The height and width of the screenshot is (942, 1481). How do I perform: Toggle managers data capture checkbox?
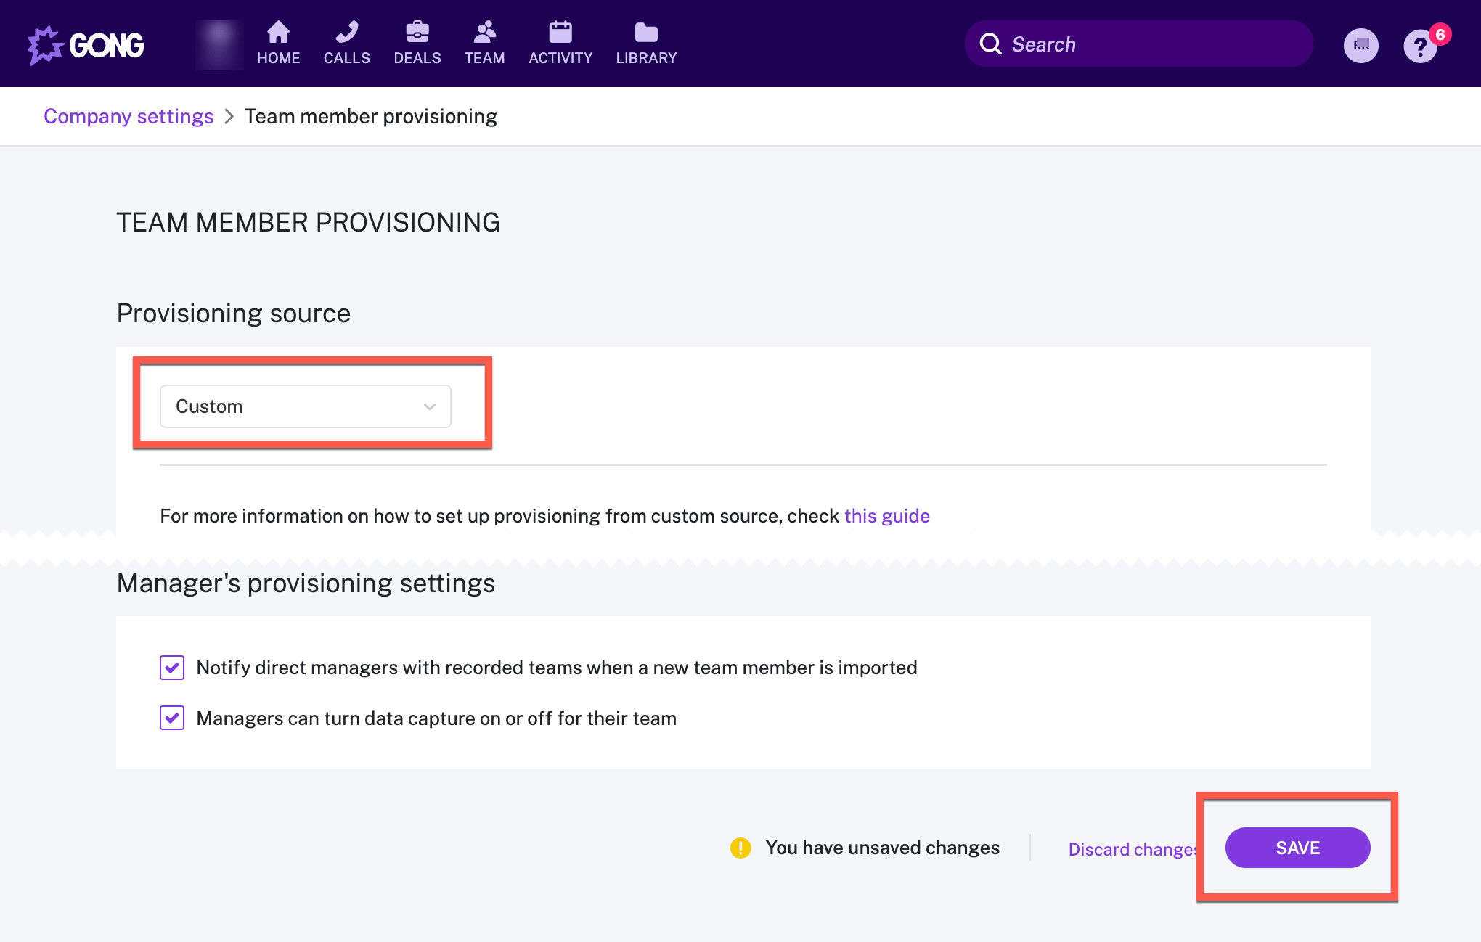[172, 718]
